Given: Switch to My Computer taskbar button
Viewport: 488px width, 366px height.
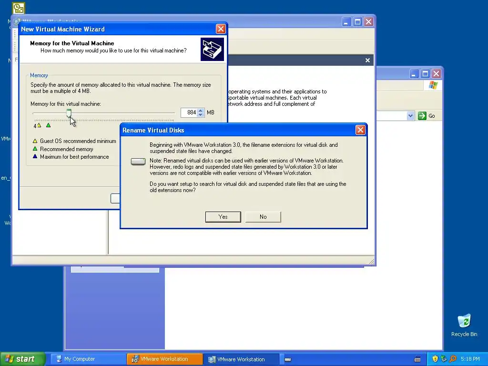Looking at the screenshot, I should pyautogui.click(x=88, y=359).
